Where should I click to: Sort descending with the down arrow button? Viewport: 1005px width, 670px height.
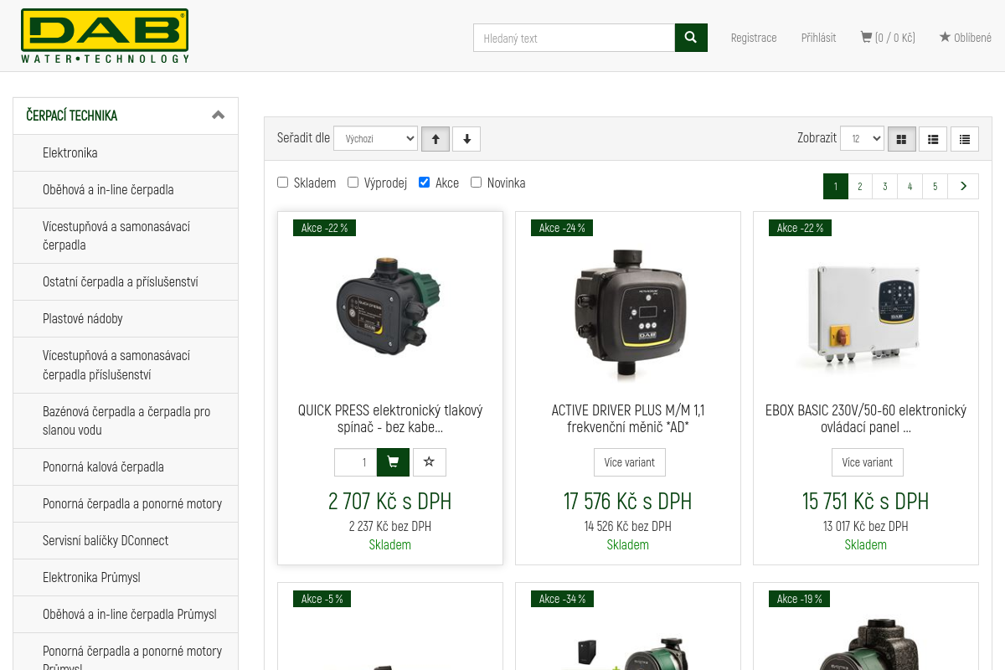click(x=466, y=139)
